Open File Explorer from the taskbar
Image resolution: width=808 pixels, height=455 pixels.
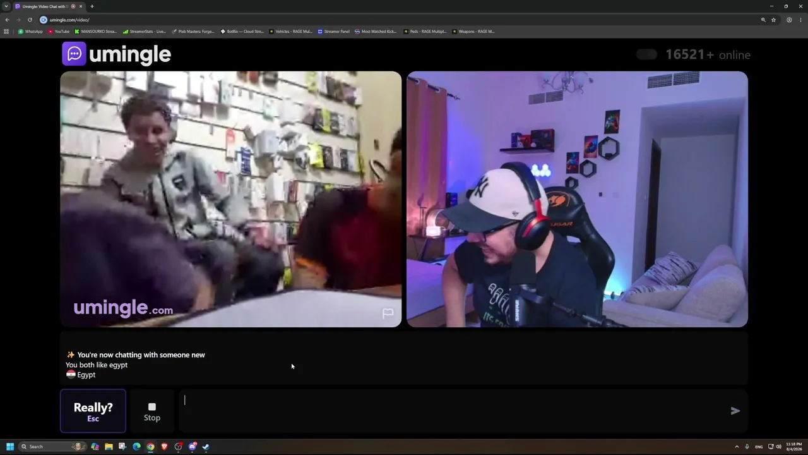pyautogui.click(x=109, y=447)
